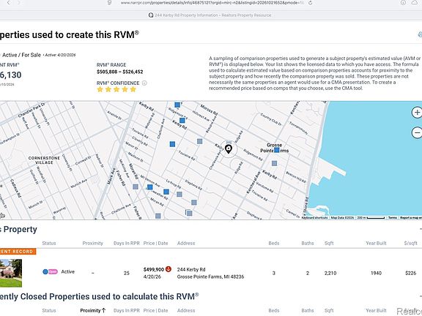Open the map Terms link

(x=393, y=218)
